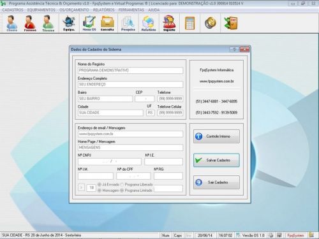This screenshot has width=319, height=239.
Task: Click the Num indicator in status bar
Action: pos(166,235)
